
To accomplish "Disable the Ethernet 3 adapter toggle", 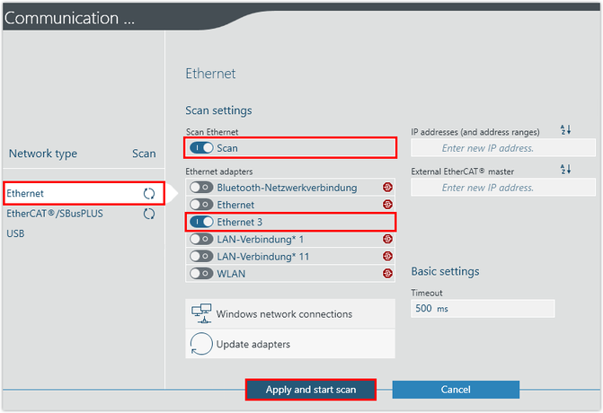I will click(201, 222).
